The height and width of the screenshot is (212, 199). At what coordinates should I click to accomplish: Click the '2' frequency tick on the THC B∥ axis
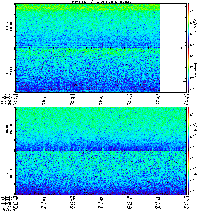point(14,184)
